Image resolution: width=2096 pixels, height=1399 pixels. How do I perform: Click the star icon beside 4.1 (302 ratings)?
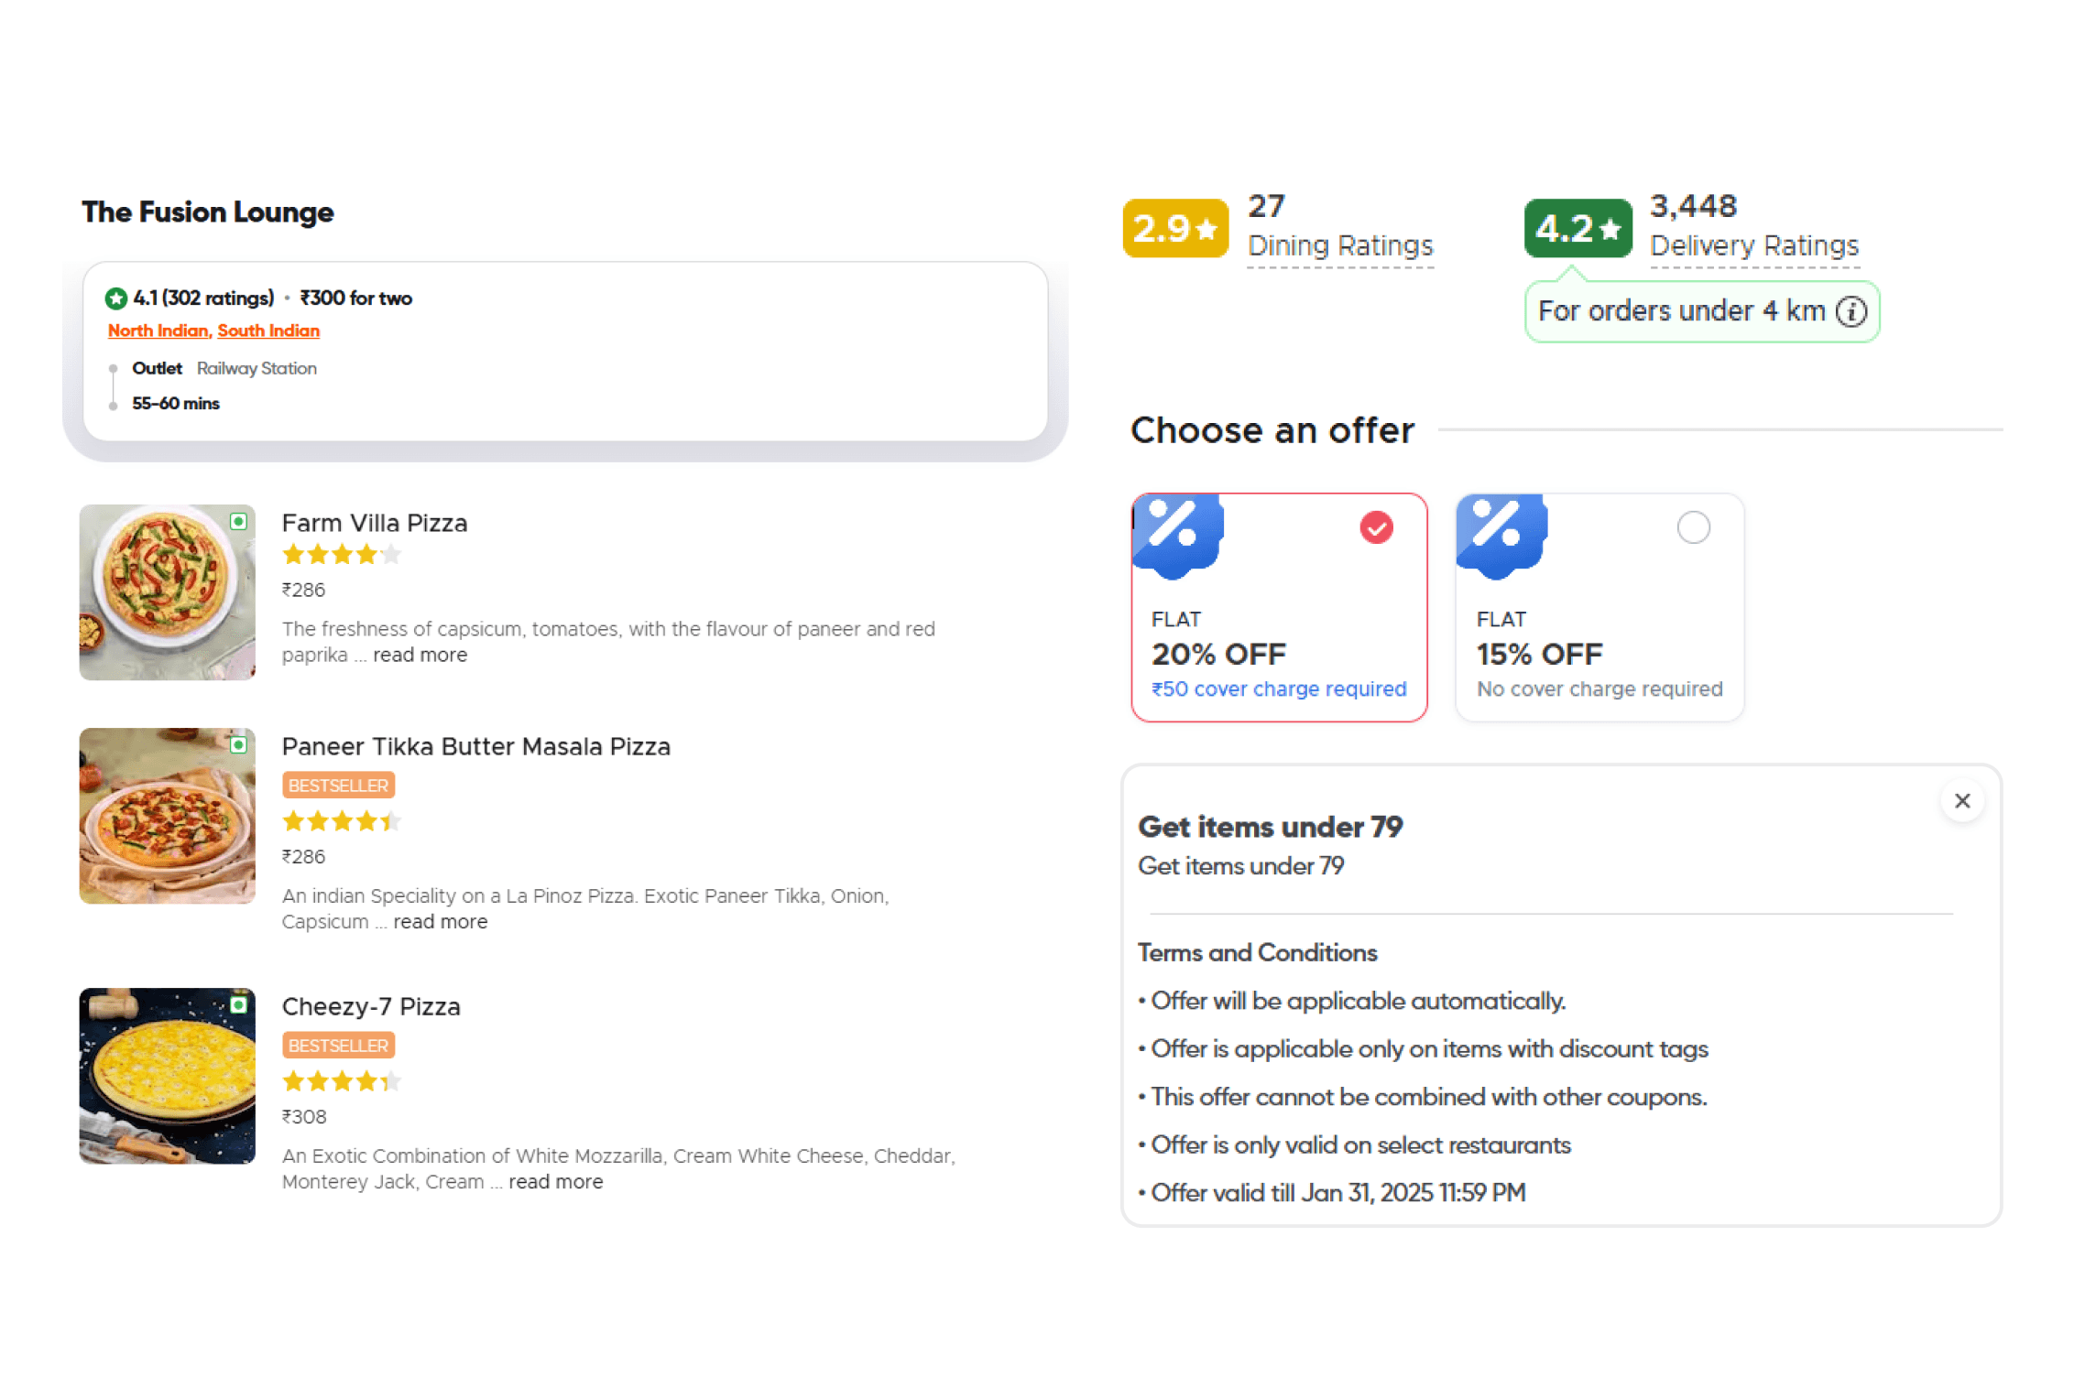[x=115, y=298]
